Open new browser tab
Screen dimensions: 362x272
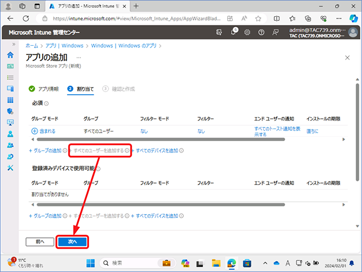(x=136, y=6)
